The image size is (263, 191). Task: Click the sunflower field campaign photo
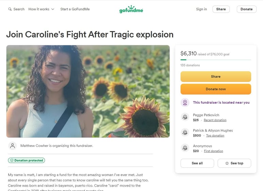88,91
